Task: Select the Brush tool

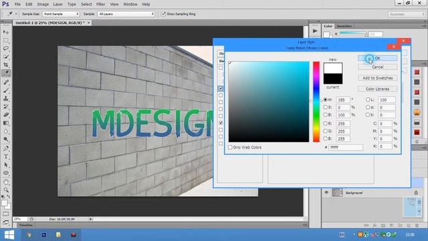Action: 6,90
